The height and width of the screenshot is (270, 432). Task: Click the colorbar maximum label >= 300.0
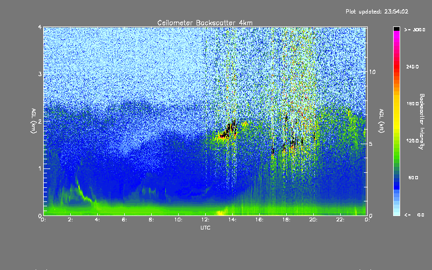pyautogui.click(x=415, y=30)
